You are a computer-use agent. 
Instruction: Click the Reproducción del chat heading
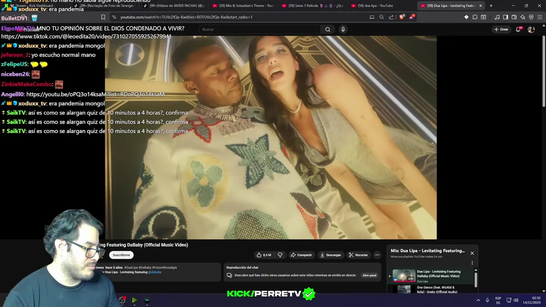pyautogui.click(x=242, y=267)
